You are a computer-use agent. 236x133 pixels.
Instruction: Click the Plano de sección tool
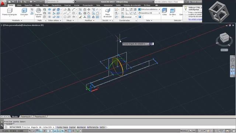tap(107, 13)
